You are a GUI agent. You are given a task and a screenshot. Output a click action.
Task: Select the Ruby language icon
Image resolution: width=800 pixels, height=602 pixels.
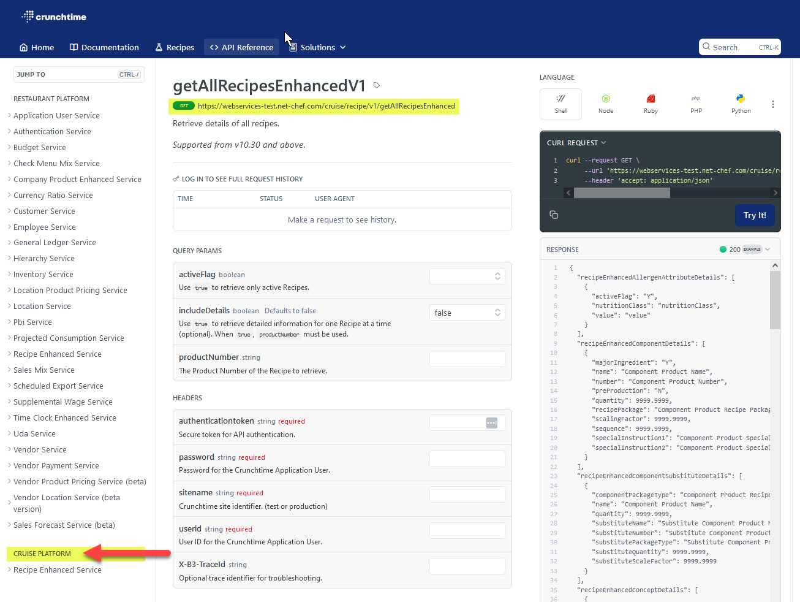pyautogui.click(x=651, y=104)
